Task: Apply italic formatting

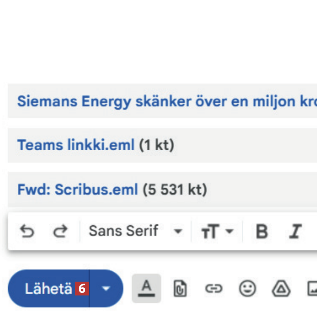Action: click(295, 232)
